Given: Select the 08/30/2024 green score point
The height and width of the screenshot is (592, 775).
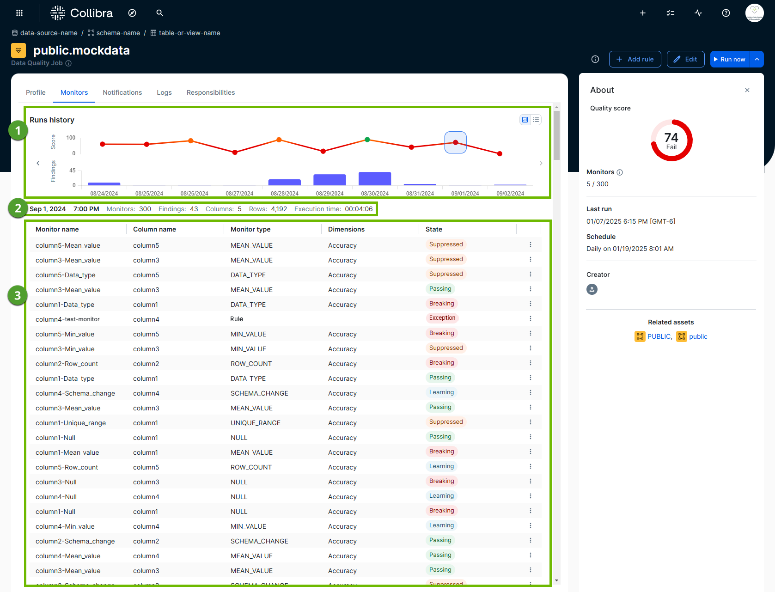Looking at the screenshot, I should [x=367, y=140].
